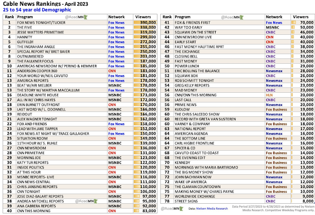Select the 'THE FIVE' program row text
The height and width of the screenshot is (215, 315).
point(25,27)
